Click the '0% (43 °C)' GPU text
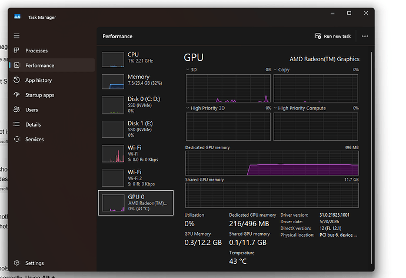406x278 pixels. (x=139, y=208)
